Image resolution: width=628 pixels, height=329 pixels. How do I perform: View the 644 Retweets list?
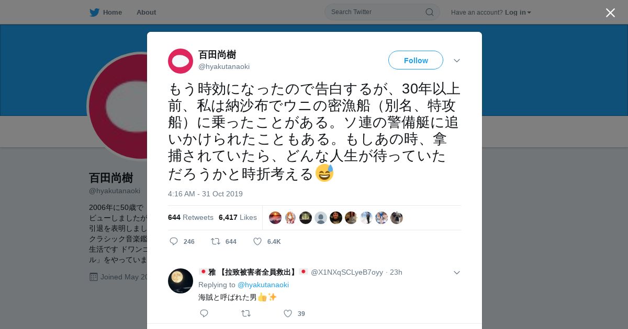coord(190,217)
